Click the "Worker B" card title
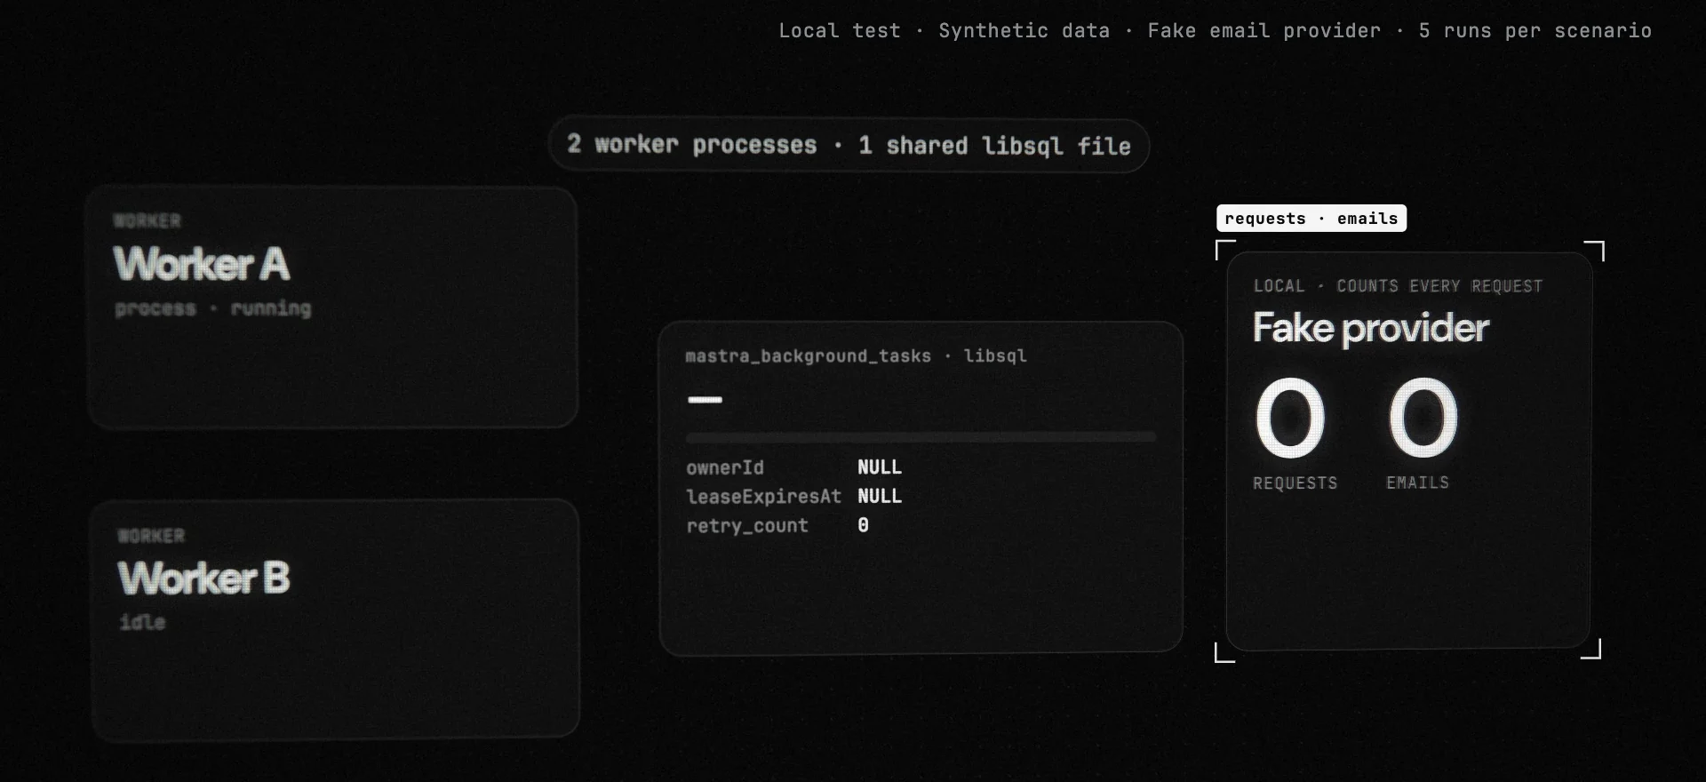Screen dimensions: 1706x782 pyautogui.click(x=204, y=578)
